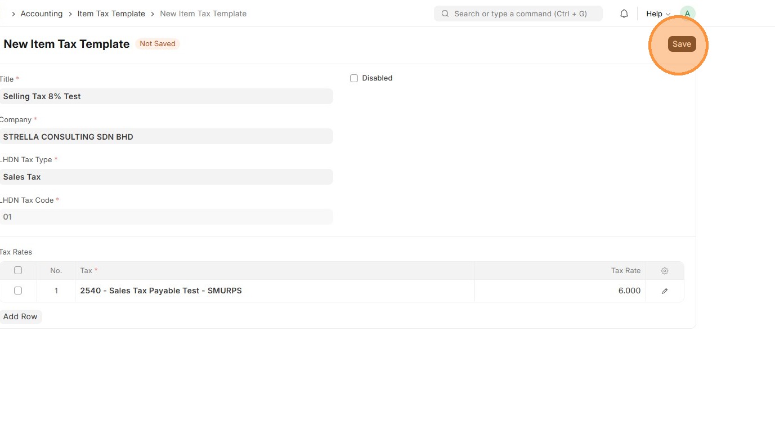Select all rows in Tax Rates
Image resolution: width=775 pixels, height=433 pixels.
(x=18, y=271)
